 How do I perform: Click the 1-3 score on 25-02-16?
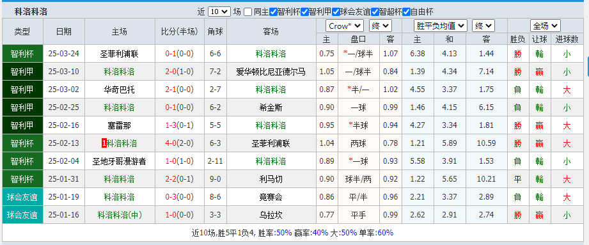171,125
